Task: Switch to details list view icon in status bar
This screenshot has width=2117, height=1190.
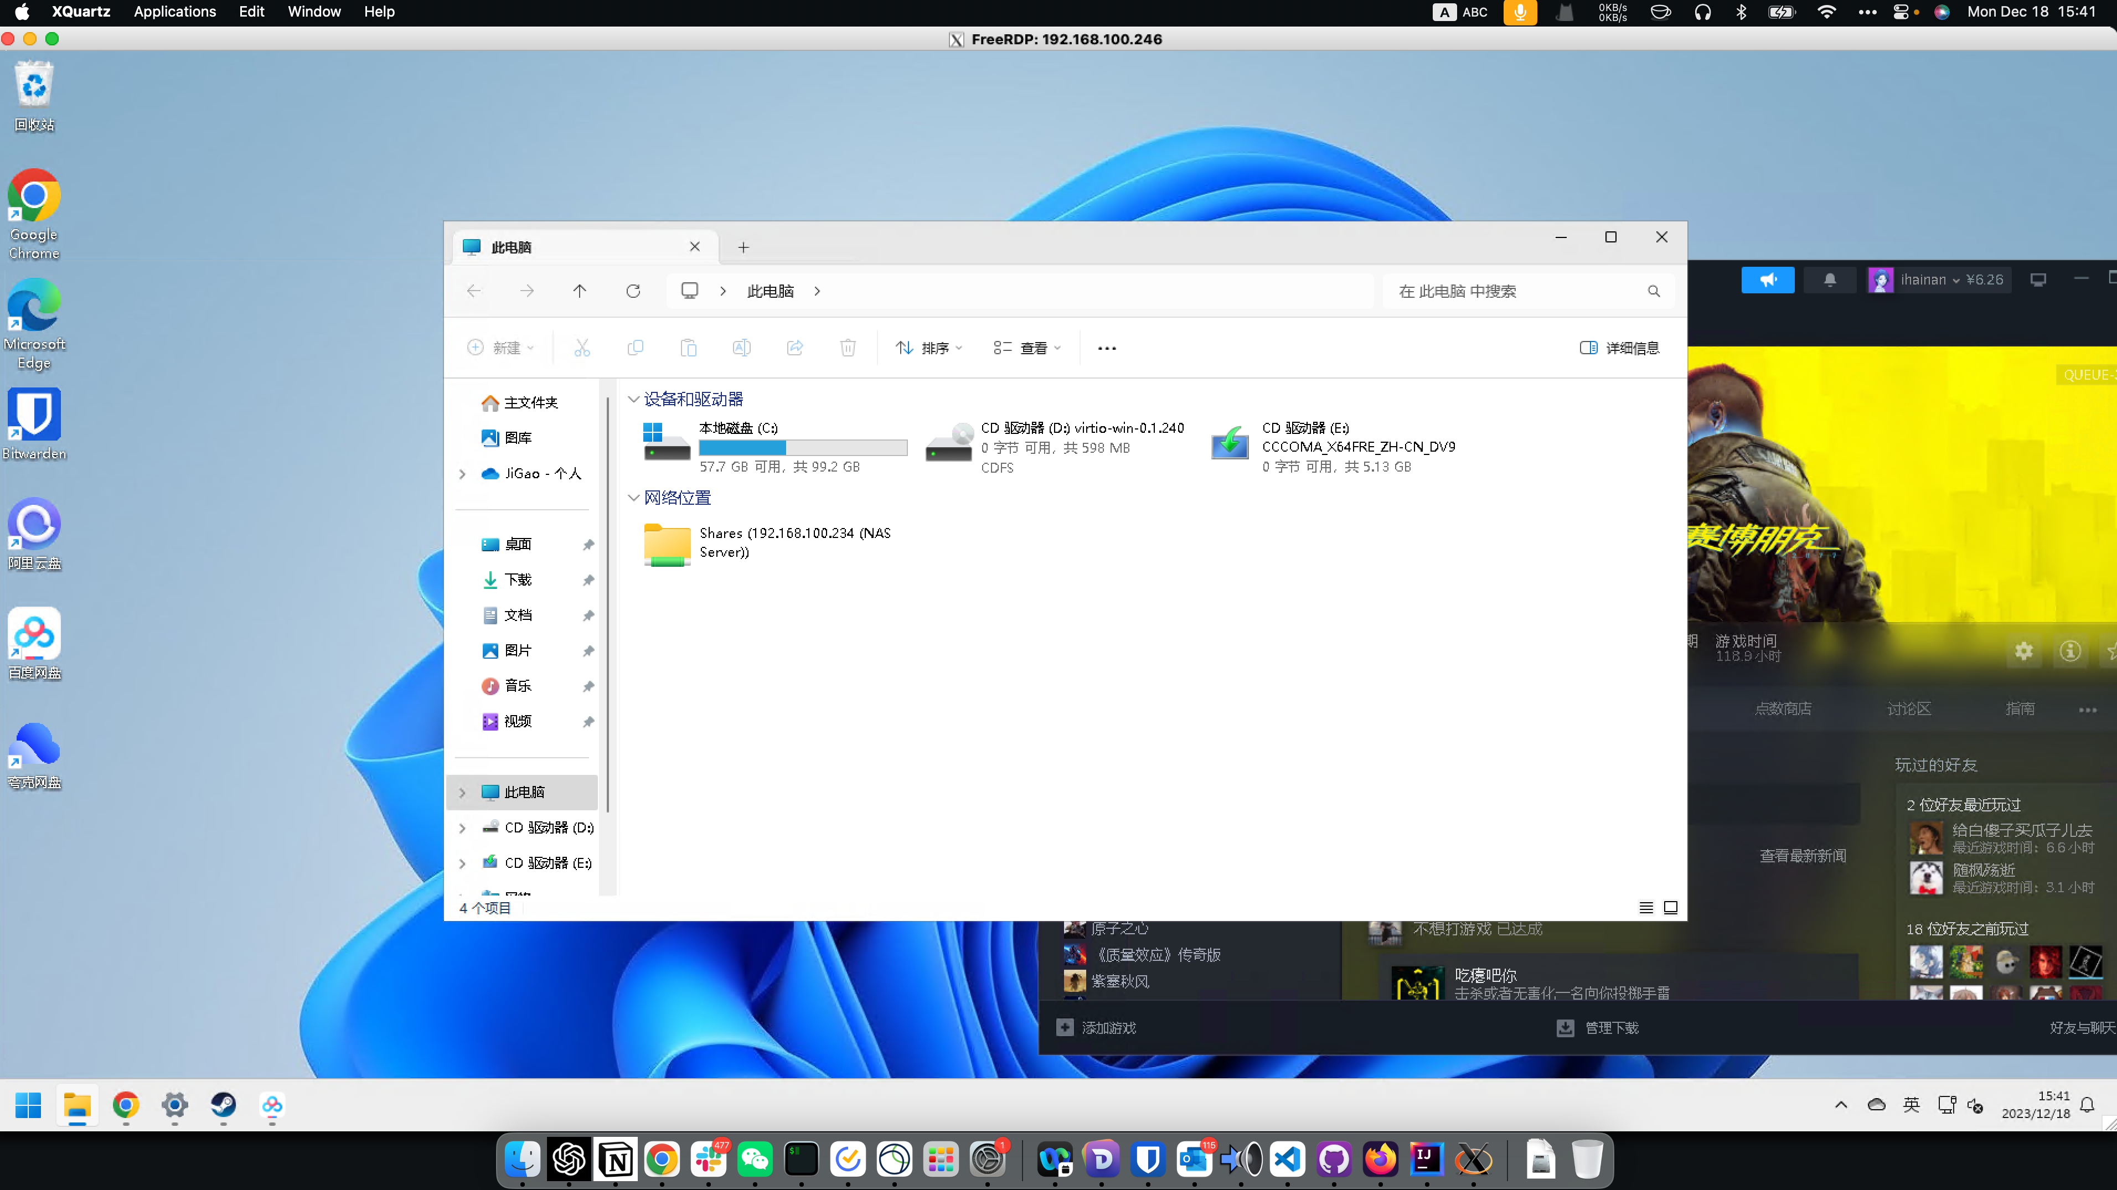Action: point(1646,907)
